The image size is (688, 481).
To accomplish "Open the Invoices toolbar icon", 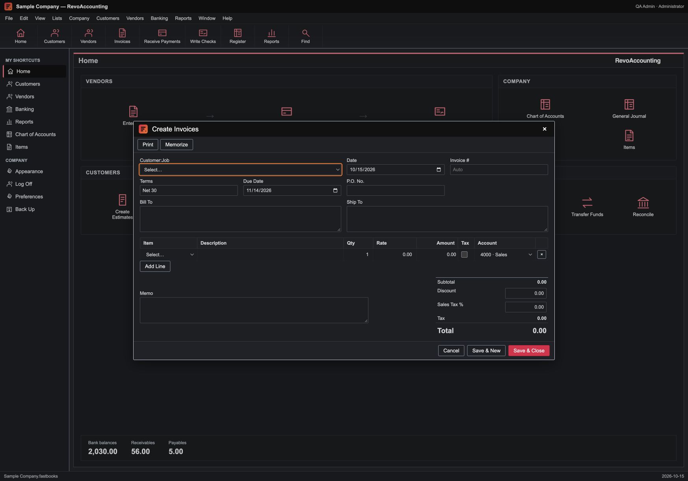I will click(x=122, y=36).
